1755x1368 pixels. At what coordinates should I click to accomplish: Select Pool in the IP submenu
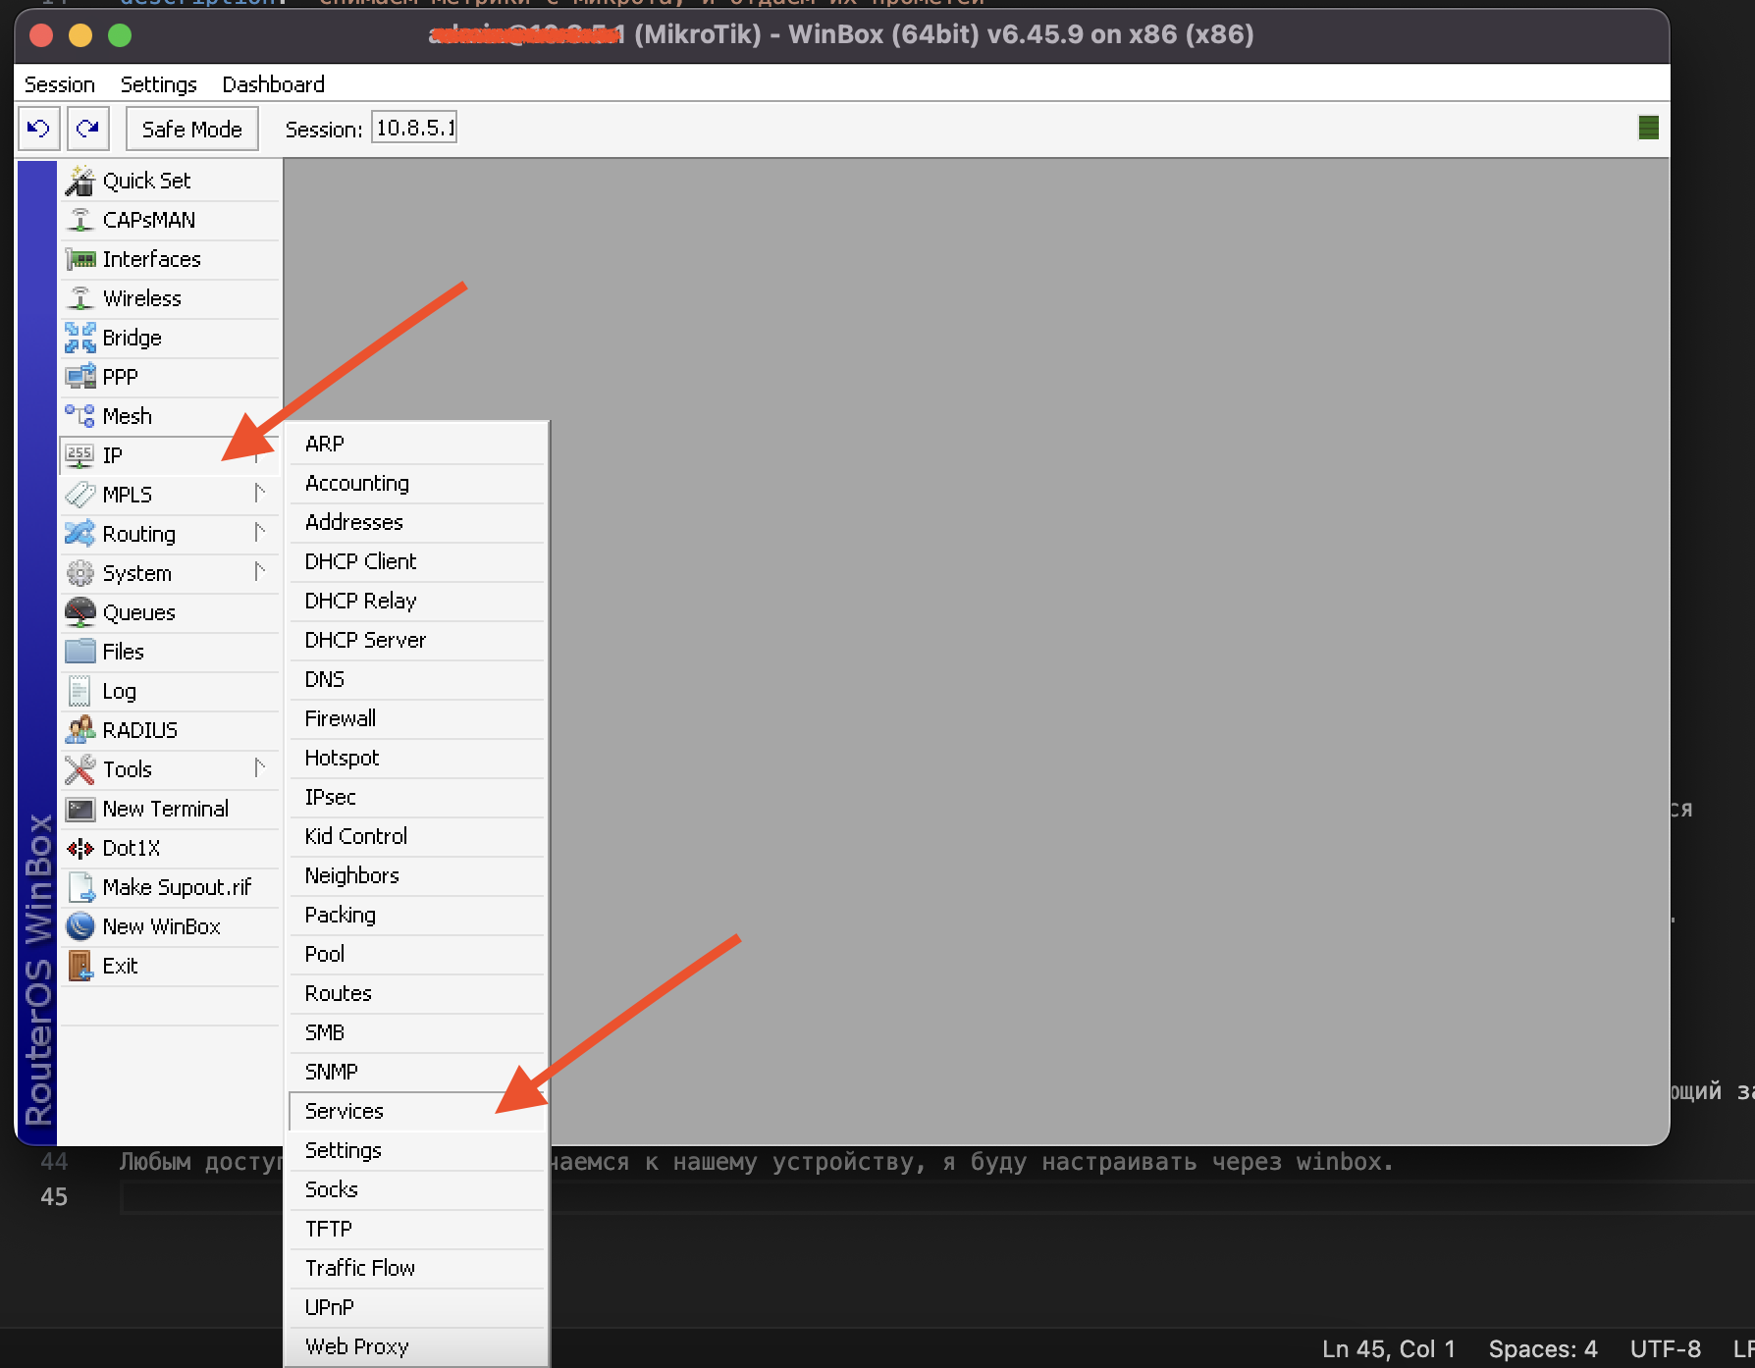pyautogui.click(x=417, y=954)
